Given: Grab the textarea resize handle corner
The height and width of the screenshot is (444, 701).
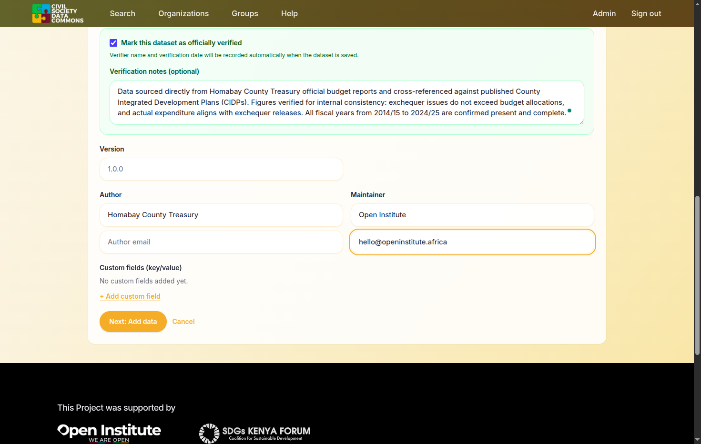Looking at the screenshot, I should [x=581, y=122].
